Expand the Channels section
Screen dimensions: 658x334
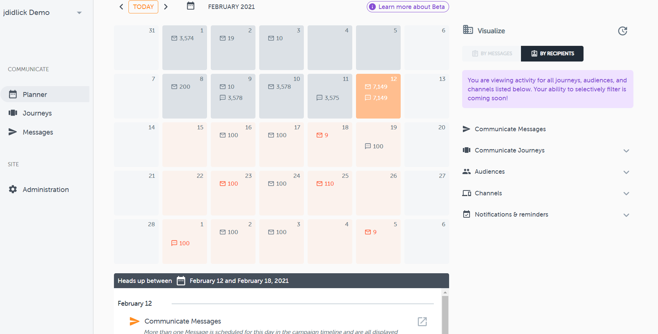626,193
